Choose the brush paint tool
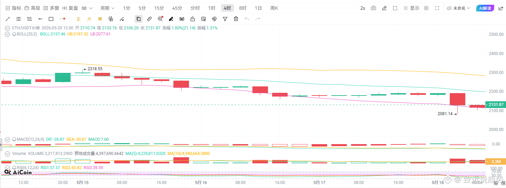The height and width of the screenshot is (188, 506). [171, 19]
